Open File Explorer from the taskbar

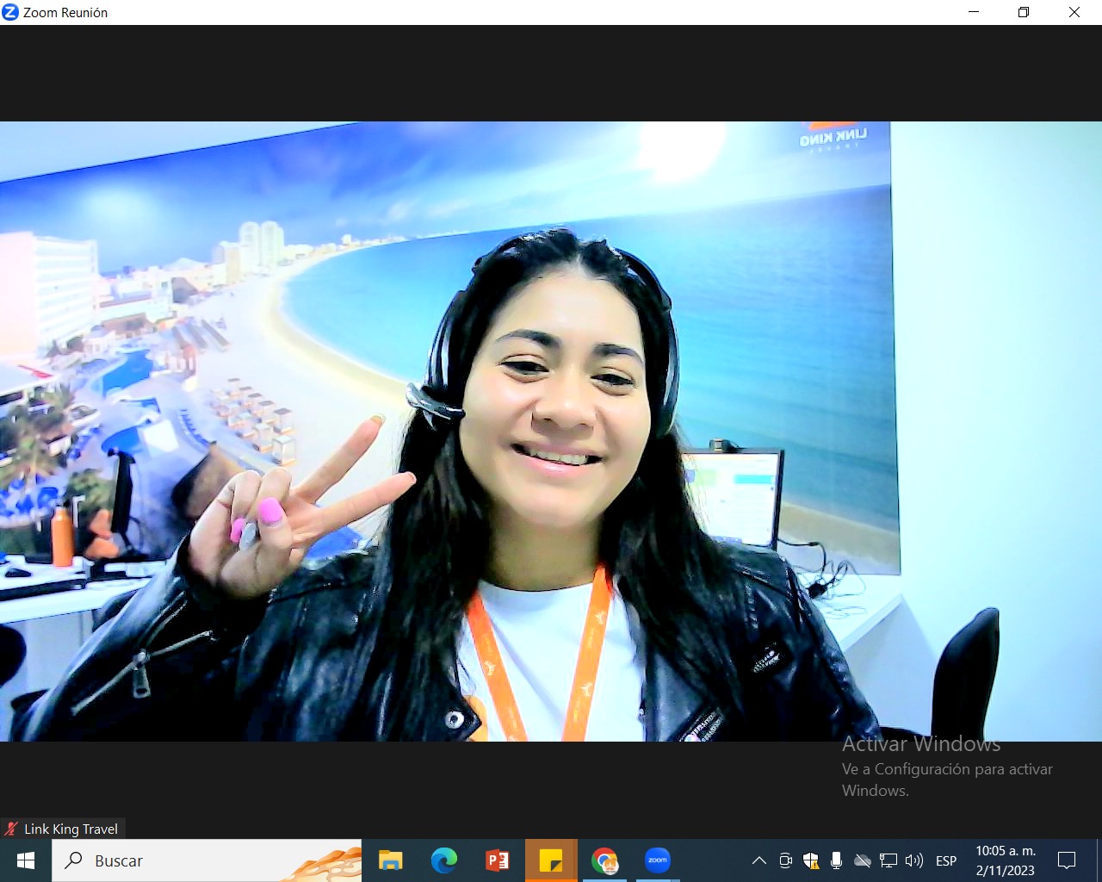(391, 860)
